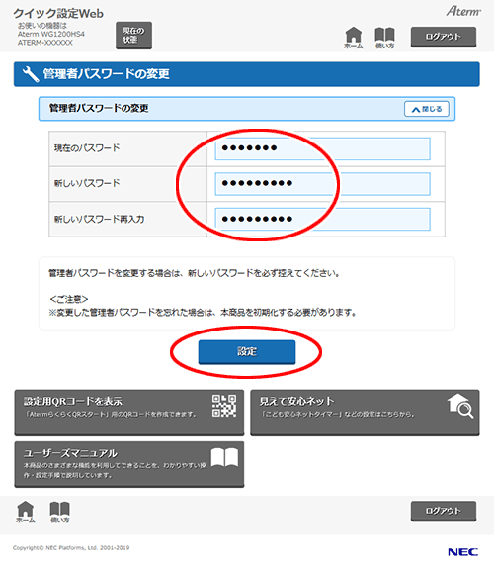Collapse the section with 閉じる button
Image resolution: width=494 pixels, height=568 pixels.
pyautogui.click(x=427, y=109)
